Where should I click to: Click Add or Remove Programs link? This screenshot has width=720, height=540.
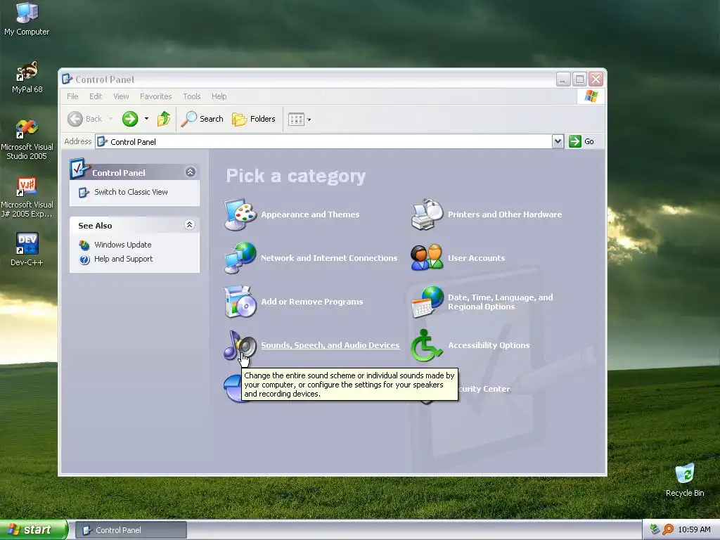312,302
